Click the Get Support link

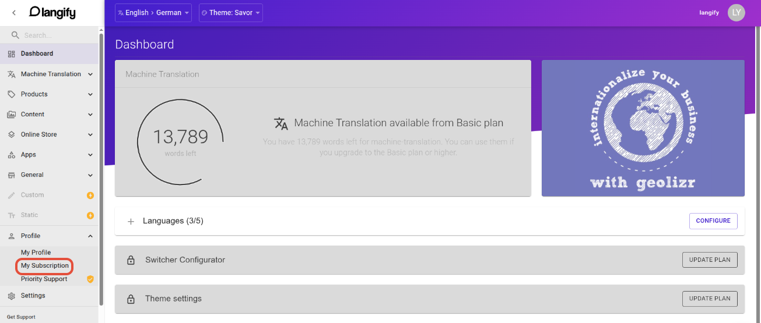coord(21,317)
